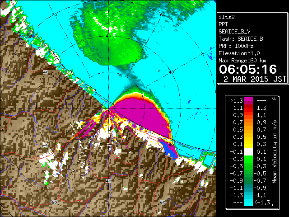Click the radar site name ilts2

(x=227, y=17)
